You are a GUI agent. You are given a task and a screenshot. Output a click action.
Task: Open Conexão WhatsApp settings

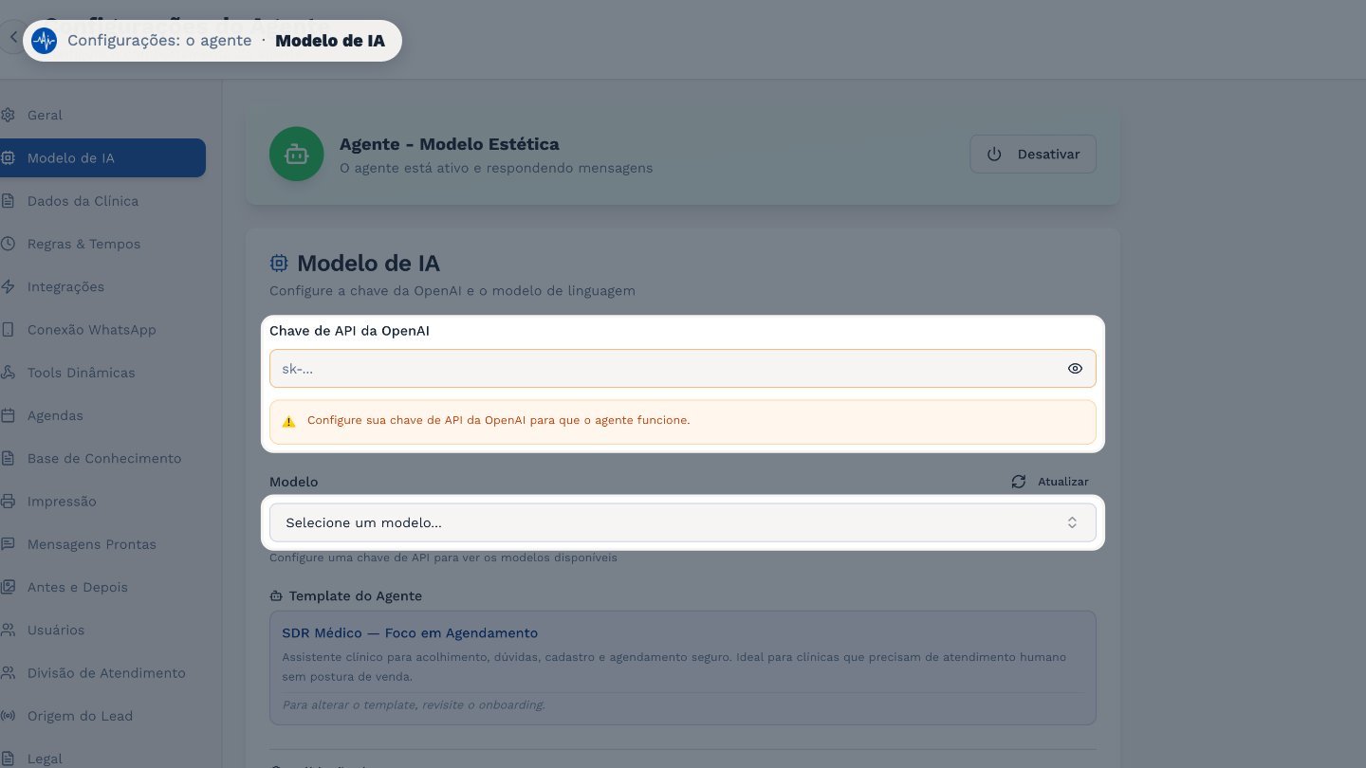point(102,330)
